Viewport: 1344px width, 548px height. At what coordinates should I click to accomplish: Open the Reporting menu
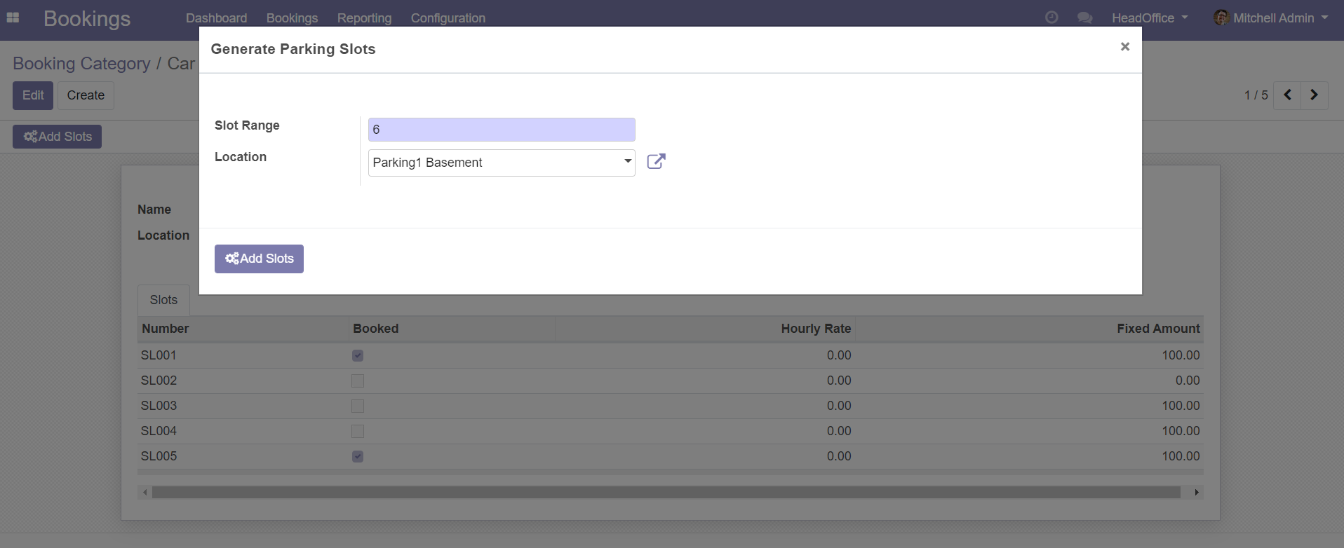(x=364, y=18)
